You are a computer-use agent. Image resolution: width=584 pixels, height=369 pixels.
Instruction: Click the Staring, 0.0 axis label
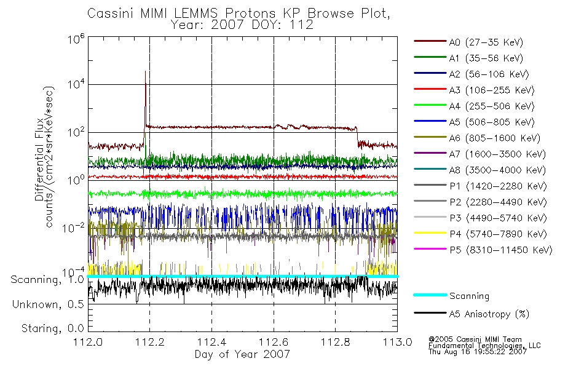53,329
